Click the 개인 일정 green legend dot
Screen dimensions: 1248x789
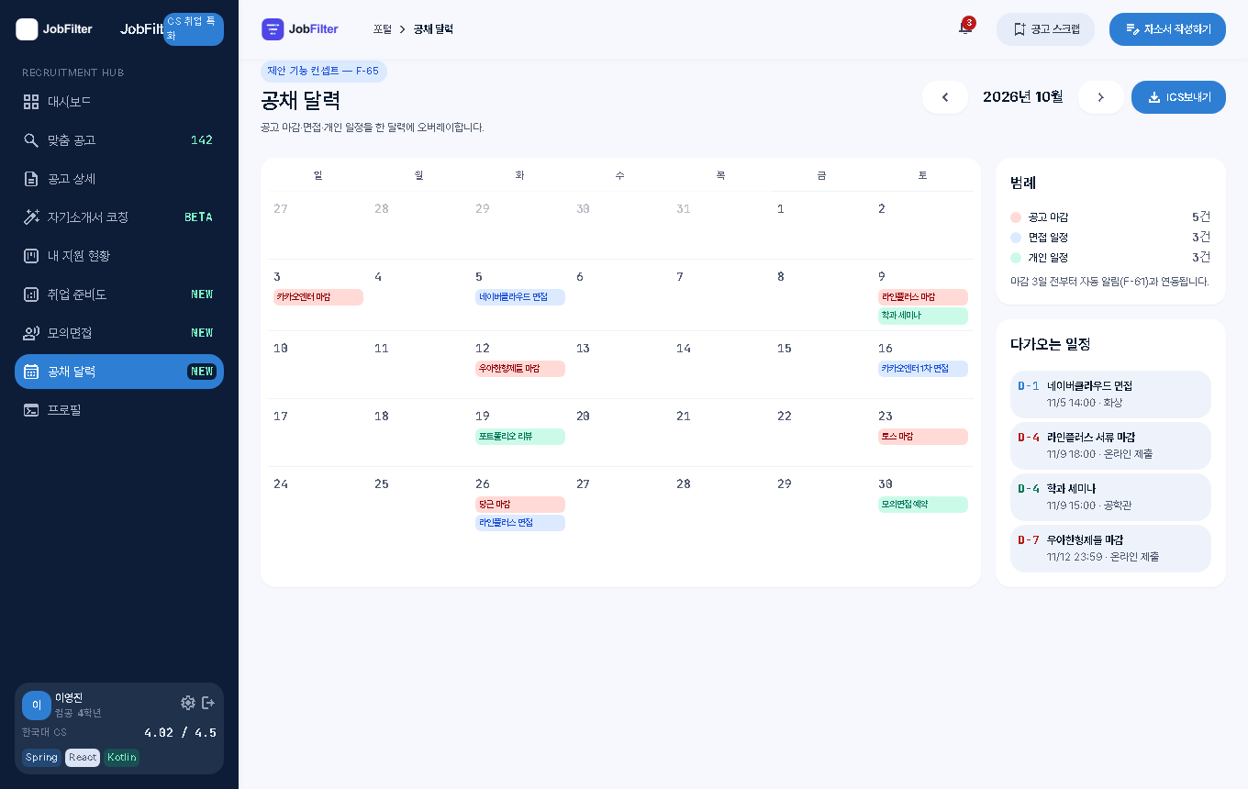click(1016, 258)
